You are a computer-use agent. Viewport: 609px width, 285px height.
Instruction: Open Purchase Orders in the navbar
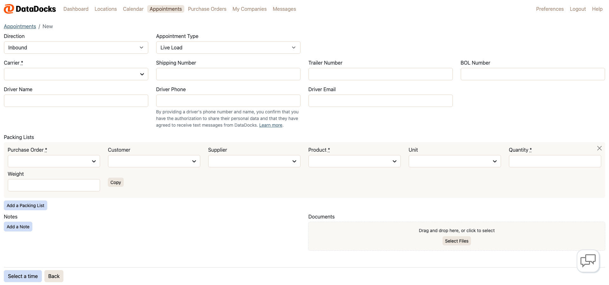[x=207, y=9]
